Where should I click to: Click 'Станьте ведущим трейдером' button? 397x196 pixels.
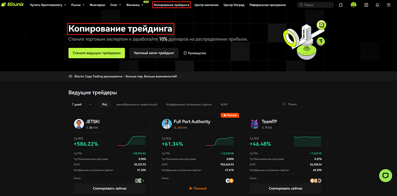[96, 53]
